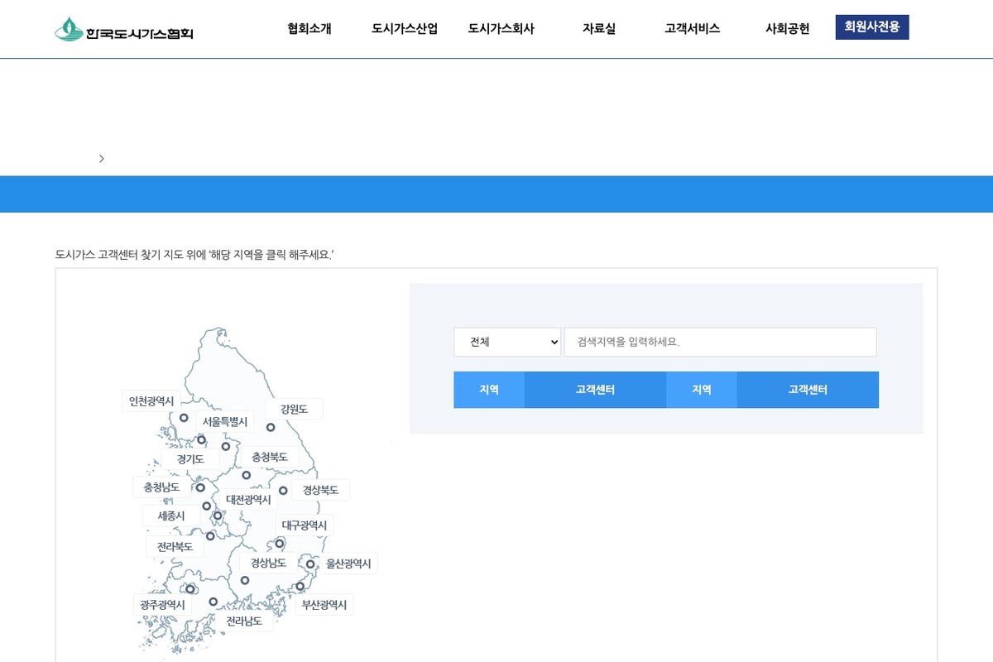Select the 충청북도 map marker dot
Image resolution: width=993 pixels, height=662 pixels.
click(x=246, y=475)
